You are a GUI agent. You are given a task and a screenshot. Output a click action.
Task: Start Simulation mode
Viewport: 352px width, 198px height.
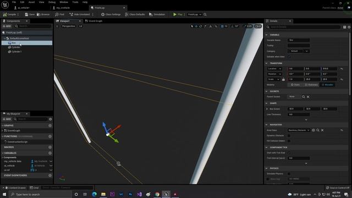click(x=157, y=14)
